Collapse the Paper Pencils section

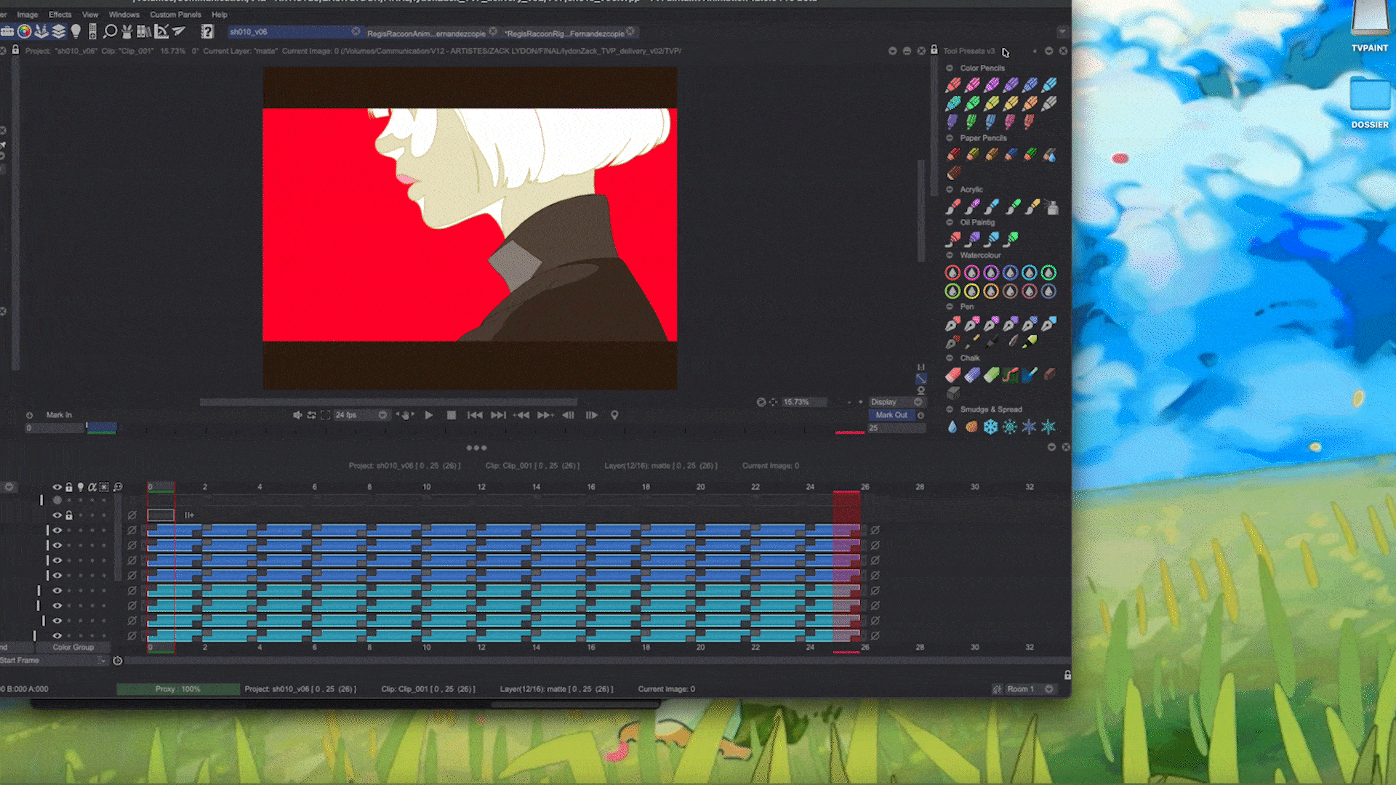coord(950,137)
